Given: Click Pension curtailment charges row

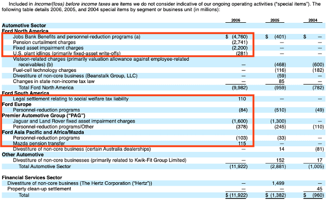Looking at the screenshot, I should [x=163, y=43].
